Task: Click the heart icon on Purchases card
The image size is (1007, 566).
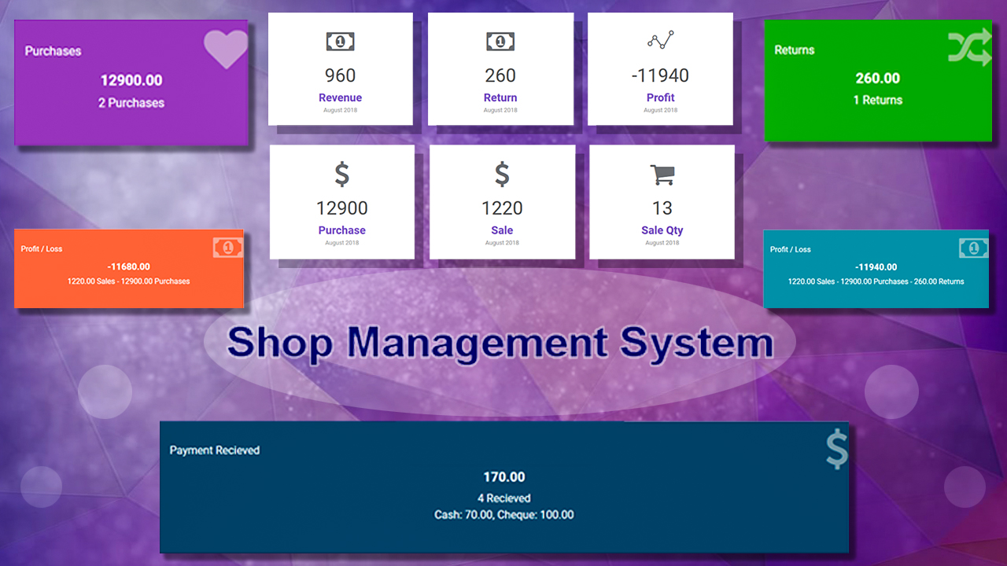Action: coord(225,50)
